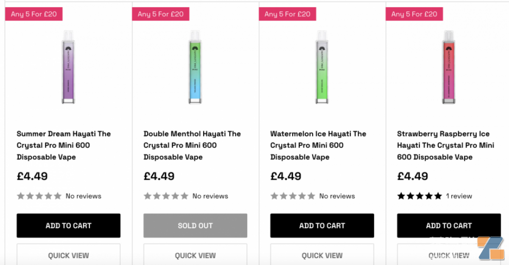Add Summer Dream vape to cart

pos(68,226)
